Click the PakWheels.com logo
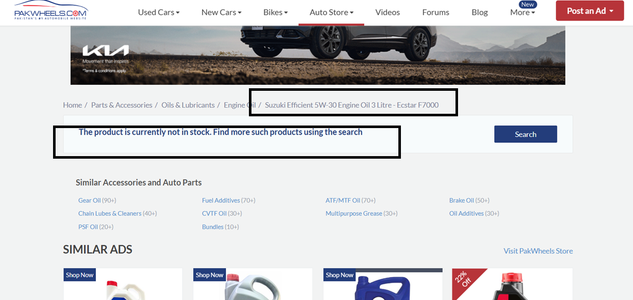This screenshot has height=300, width=633. [50, 11]
